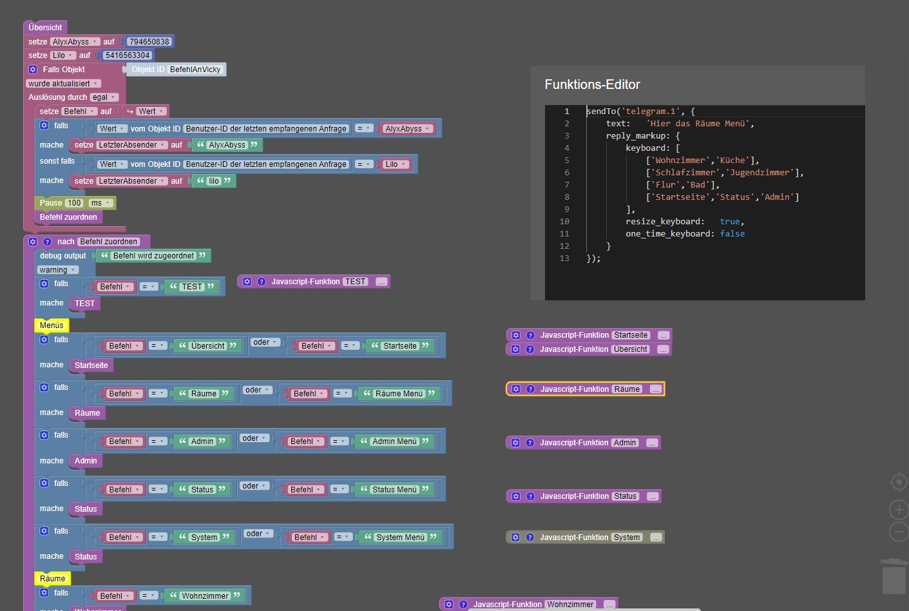Click gear on falls block comparing Räume
The image size is (909, 611).
click(x=44, y=387)
